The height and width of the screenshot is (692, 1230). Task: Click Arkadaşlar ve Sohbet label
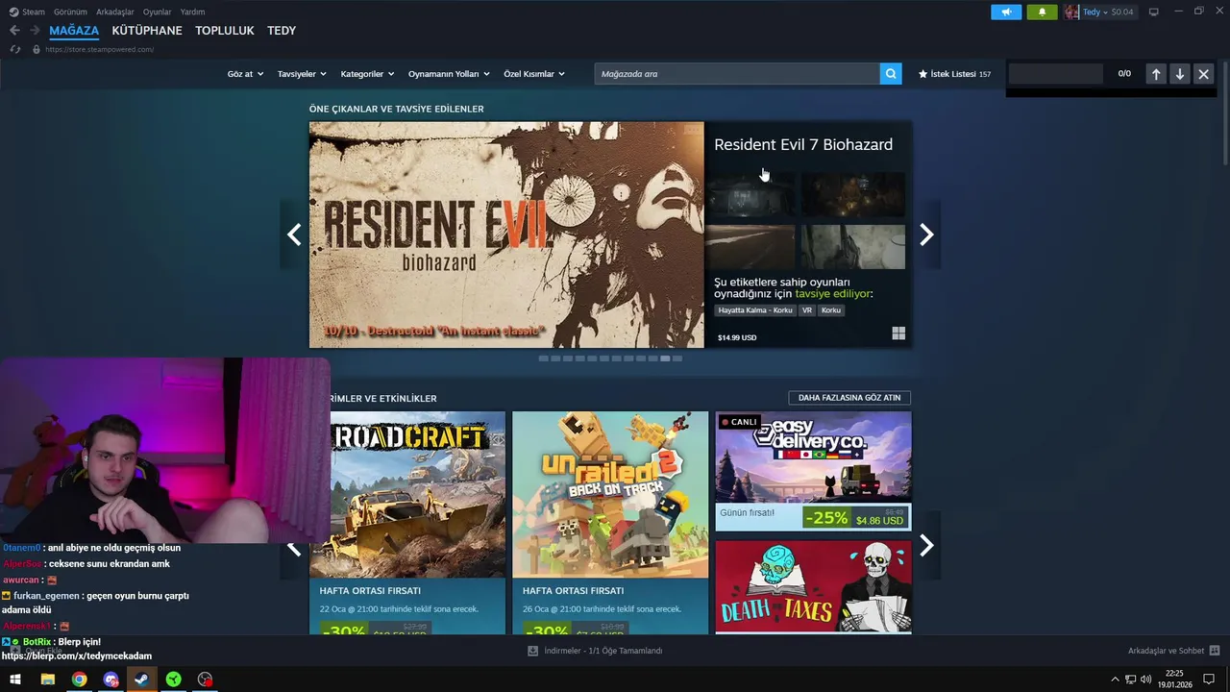point(1166,651)
